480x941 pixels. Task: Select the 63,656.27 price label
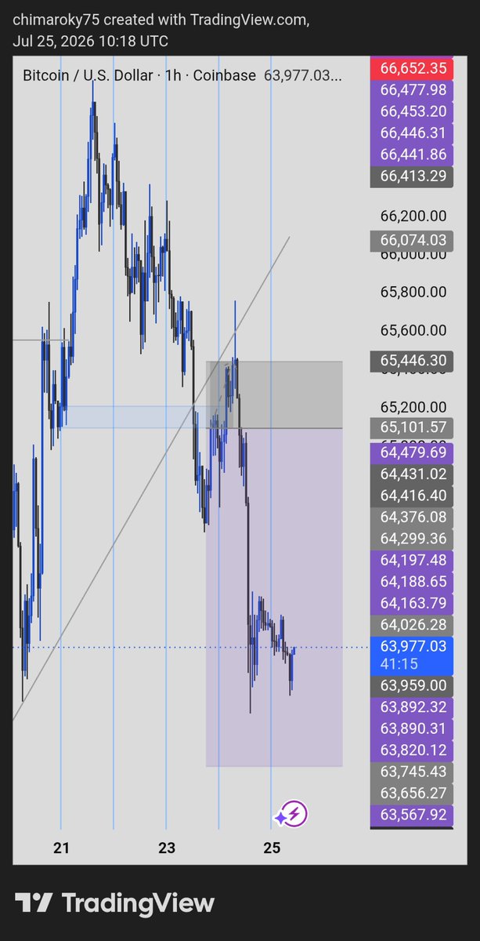pyautogui.click(x=412, y=793)
